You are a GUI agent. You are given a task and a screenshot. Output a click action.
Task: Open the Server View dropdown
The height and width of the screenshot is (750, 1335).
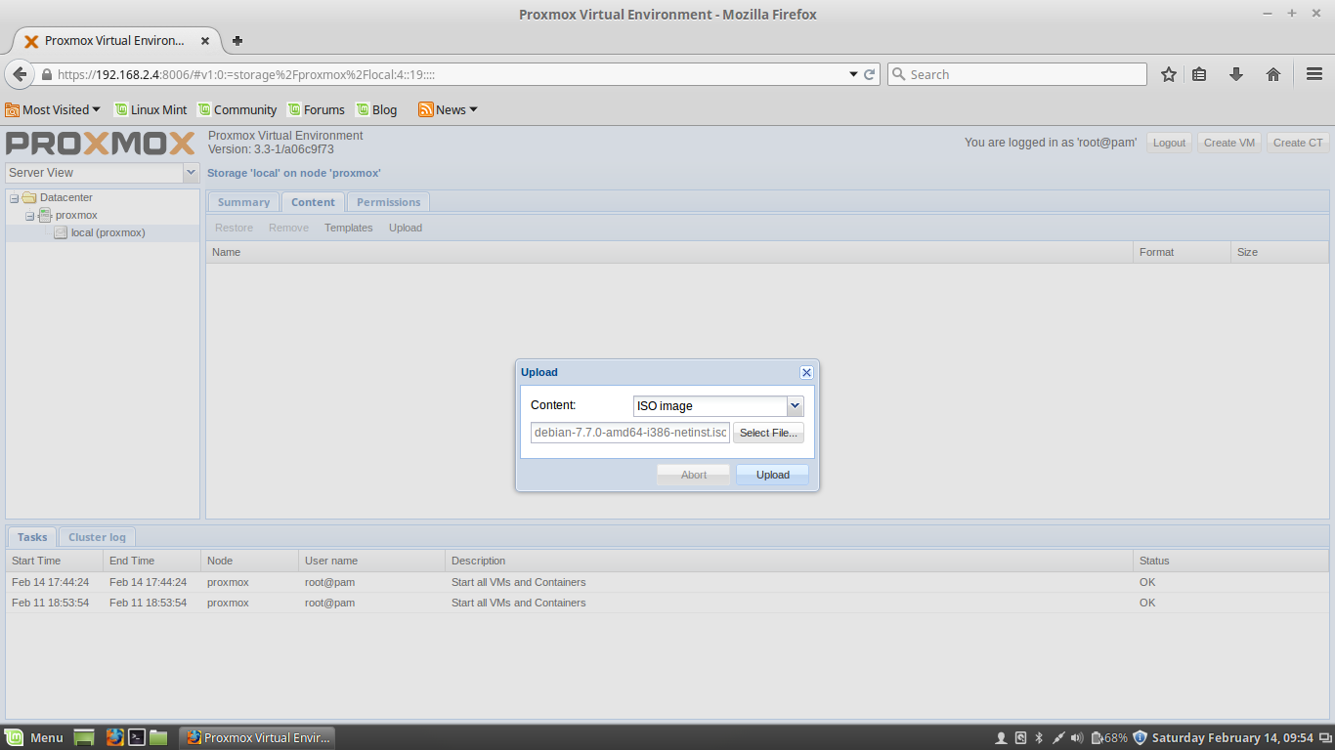point(191,173)
